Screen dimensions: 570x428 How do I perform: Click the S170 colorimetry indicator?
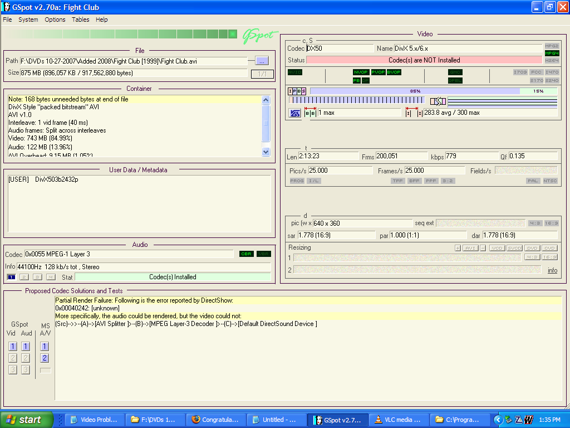pyautogui.click(x=536, y=80)
